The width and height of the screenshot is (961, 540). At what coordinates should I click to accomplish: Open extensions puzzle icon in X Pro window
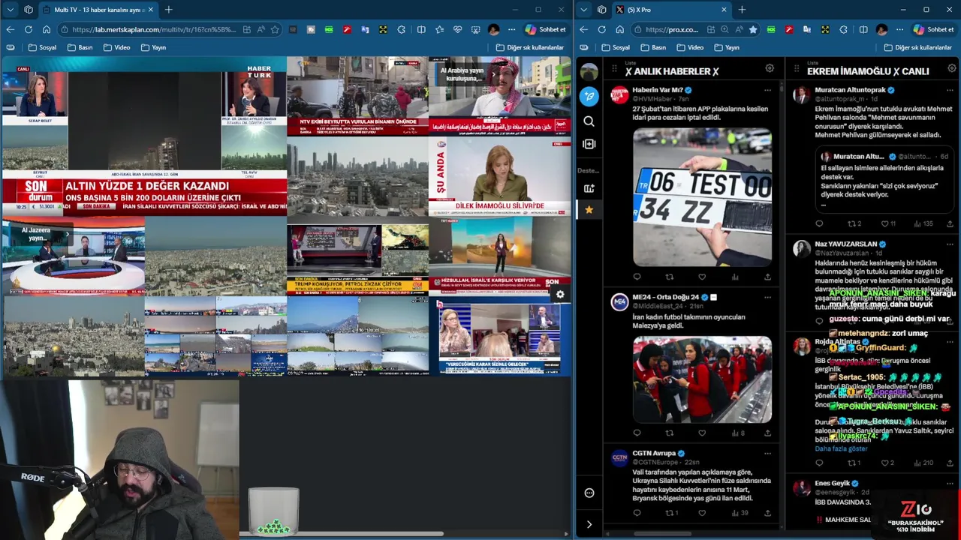click(x=843, y=29)
